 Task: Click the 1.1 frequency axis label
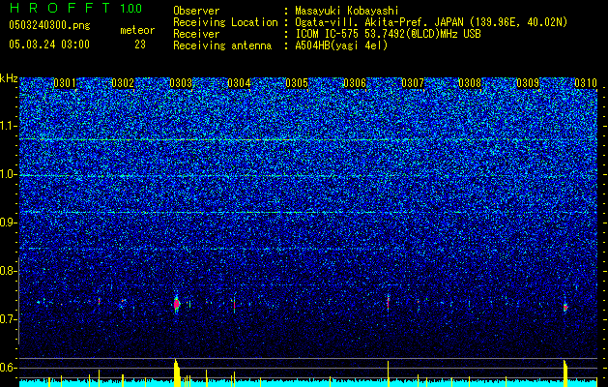pos(9,126)
